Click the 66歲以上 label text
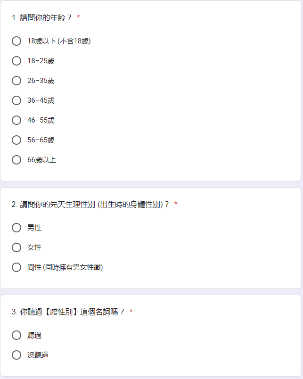The image size is (303, 379). pyautogui.click(x=41, y=160)
